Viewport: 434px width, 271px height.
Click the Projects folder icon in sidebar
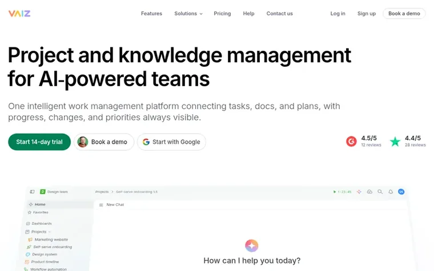coord(27,232)
